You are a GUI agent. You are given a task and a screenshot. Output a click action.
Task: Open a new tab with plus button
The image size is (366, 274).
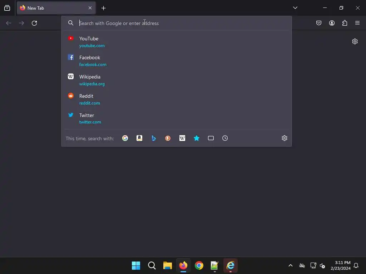103,8
